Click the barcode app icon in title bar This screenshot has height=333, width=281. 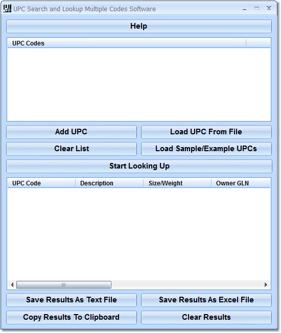tap(7, 9)
